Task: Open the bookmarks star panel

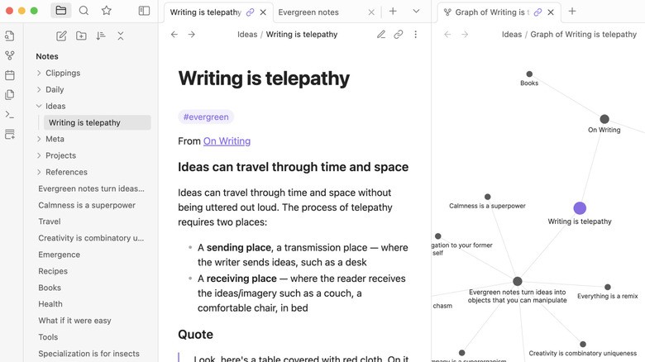Action: pyautogui.click(x=107, y=11)
